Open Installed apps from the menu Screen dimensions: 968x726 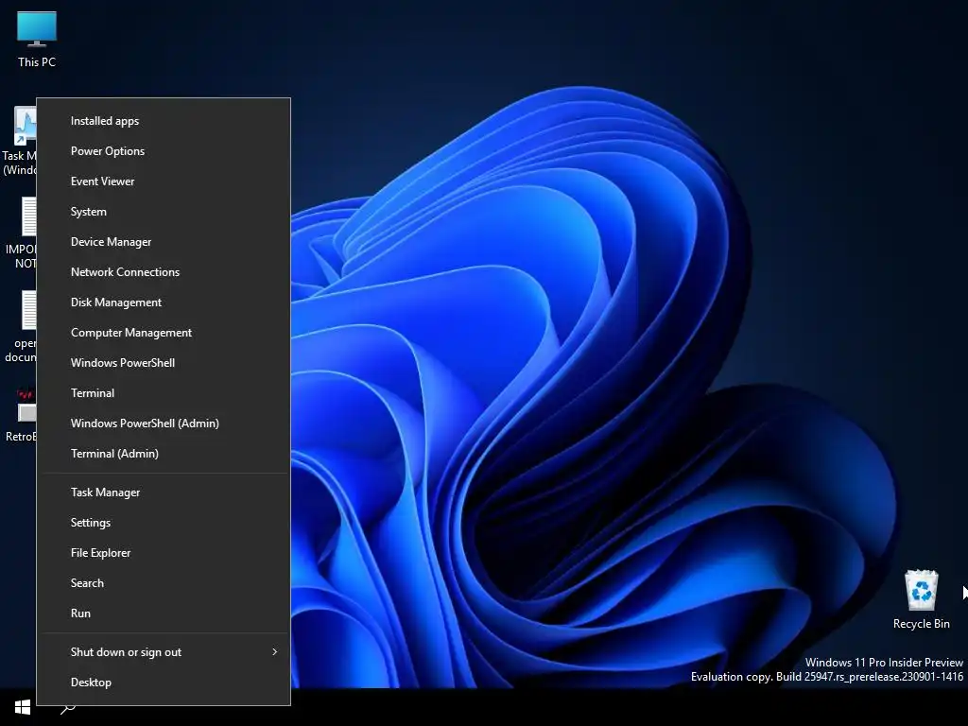pos(164,121)
